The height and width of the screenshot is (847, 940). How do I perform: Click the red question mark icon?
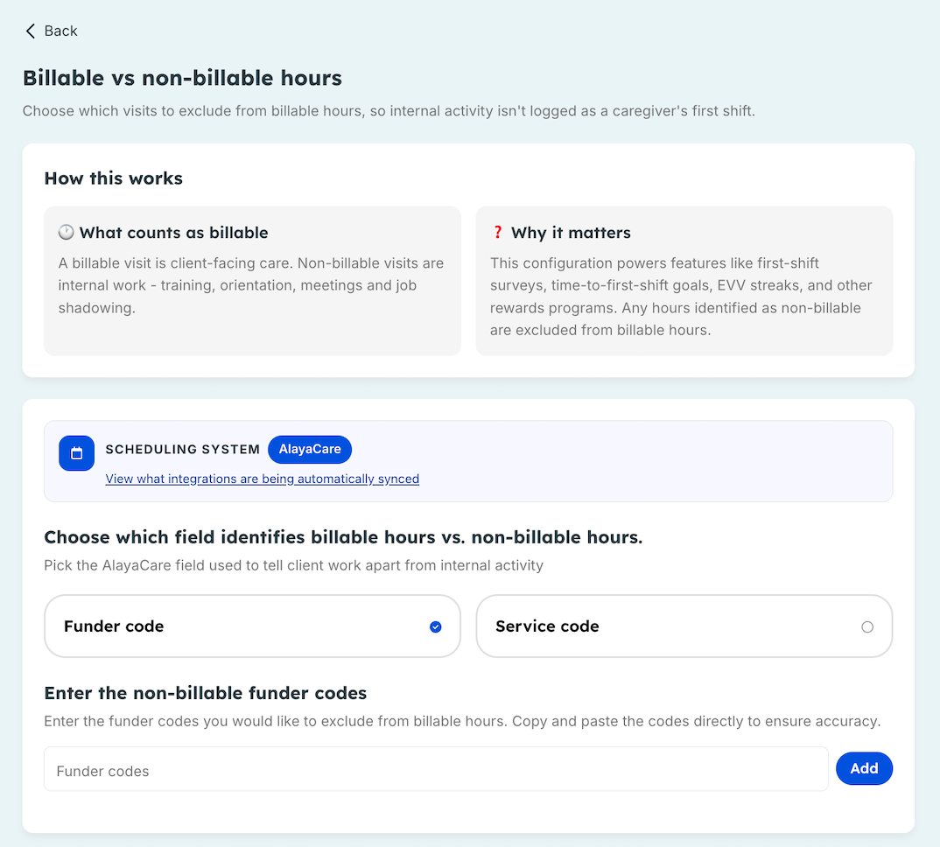497,232
